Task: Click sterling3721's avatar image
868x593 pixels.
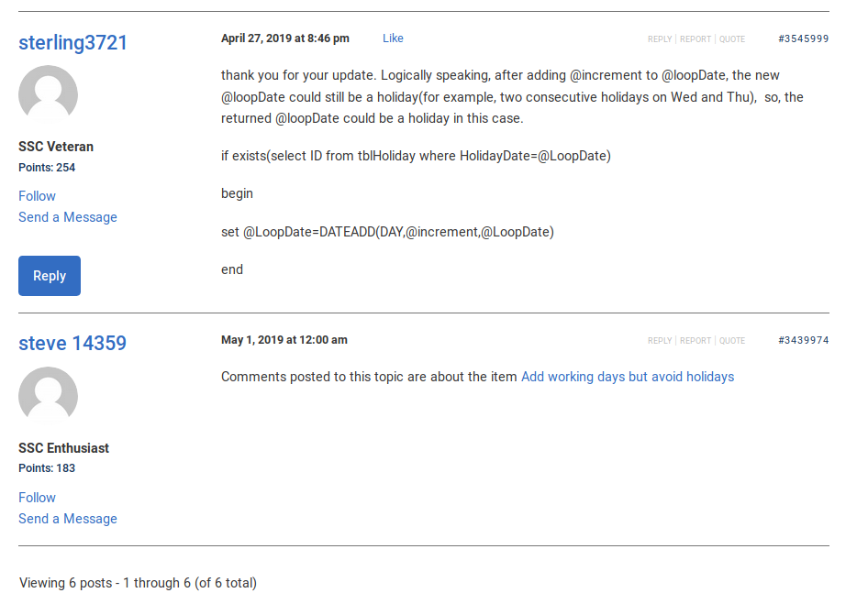Action: pyautogui.click(x=48, y=95)
